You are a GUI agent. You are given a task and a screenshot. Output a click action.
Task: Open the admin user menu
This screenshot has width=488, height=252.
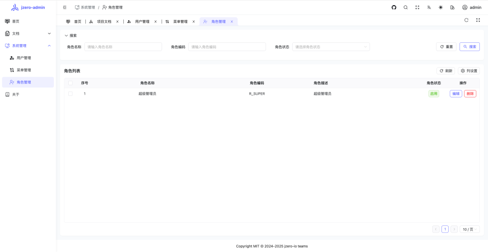point(472,8)
